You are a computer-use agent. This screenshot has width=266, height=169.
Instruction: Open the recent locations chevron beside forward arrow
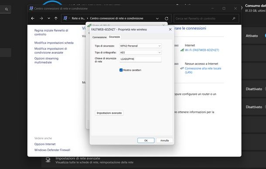[49, 18]
